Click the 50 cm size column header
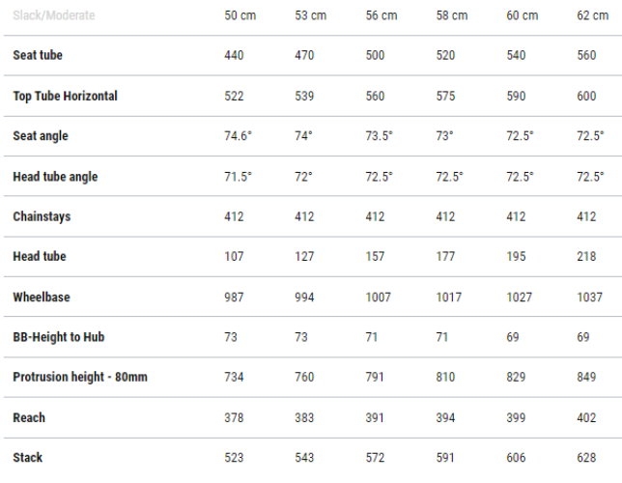Image resolution: width=622 pixels, height=483 pixels. [240, 15]
